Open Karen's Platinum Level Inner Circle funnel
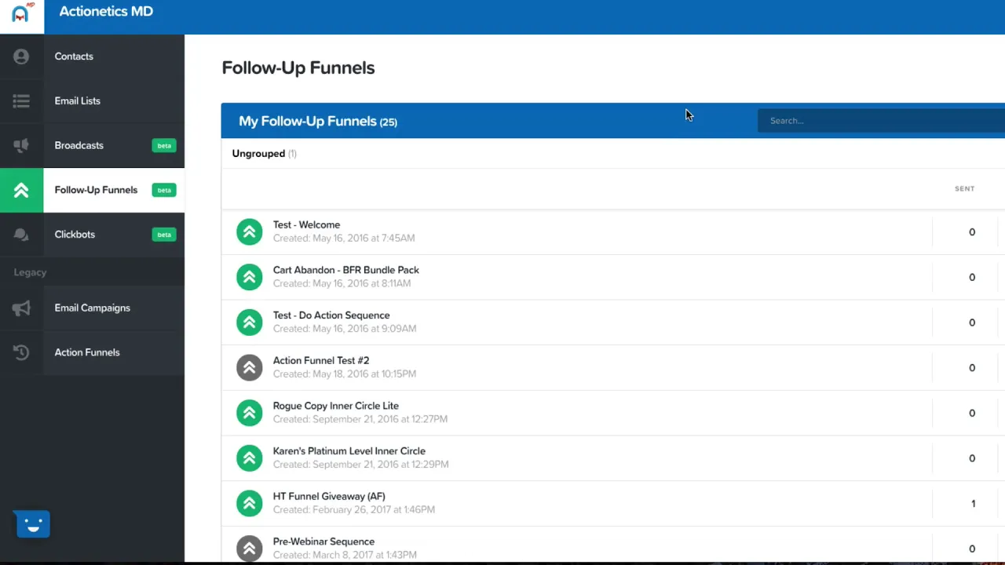This screenshot has height=565, width=1005. [349, 451]
